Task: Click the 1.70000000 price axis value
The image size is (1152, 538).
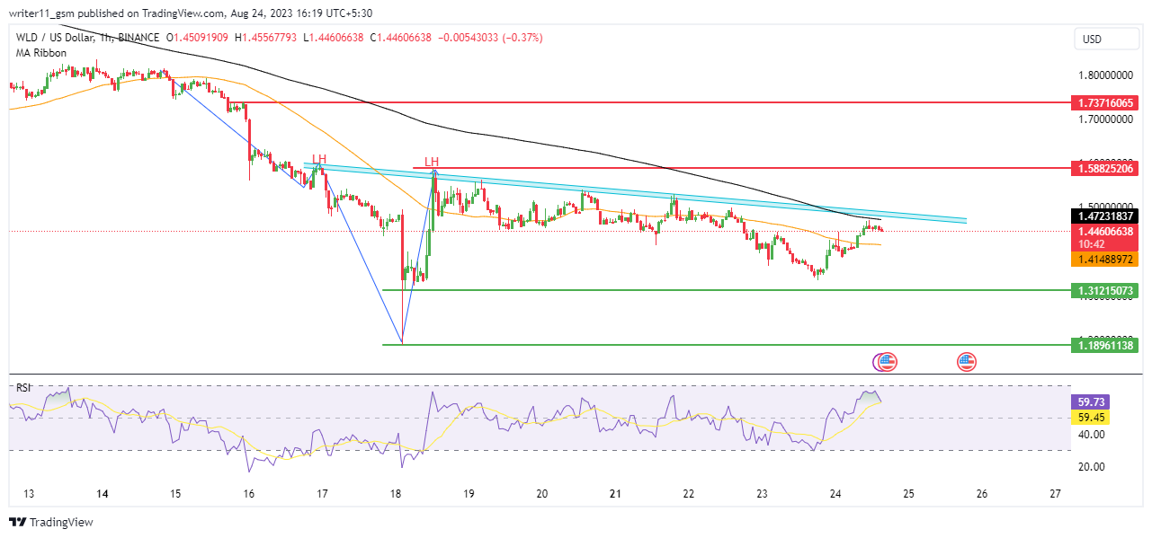Action: click(1105, 119)
